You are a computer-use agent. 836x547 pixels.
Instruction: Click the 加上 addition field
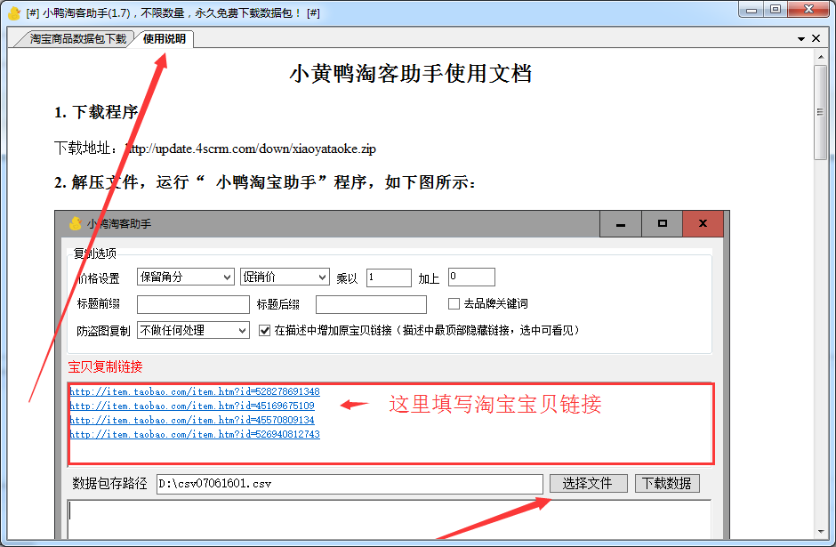coord(471,277)
